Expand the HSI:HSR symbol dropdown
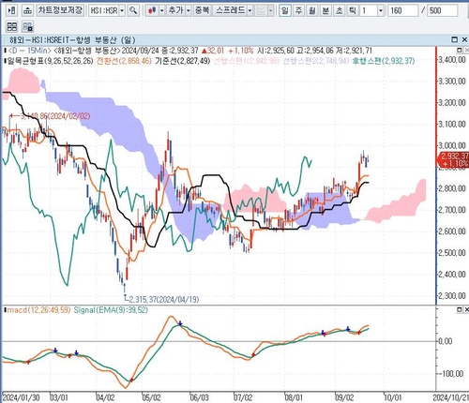Screen dimensions: 469x403 click(x=122, y=11)
